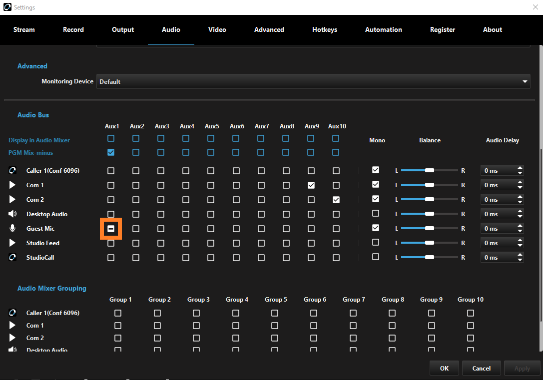Enable Mono for Desktop Audio
The height and width of the screenshot is (380, 543).
coord(375,213)
